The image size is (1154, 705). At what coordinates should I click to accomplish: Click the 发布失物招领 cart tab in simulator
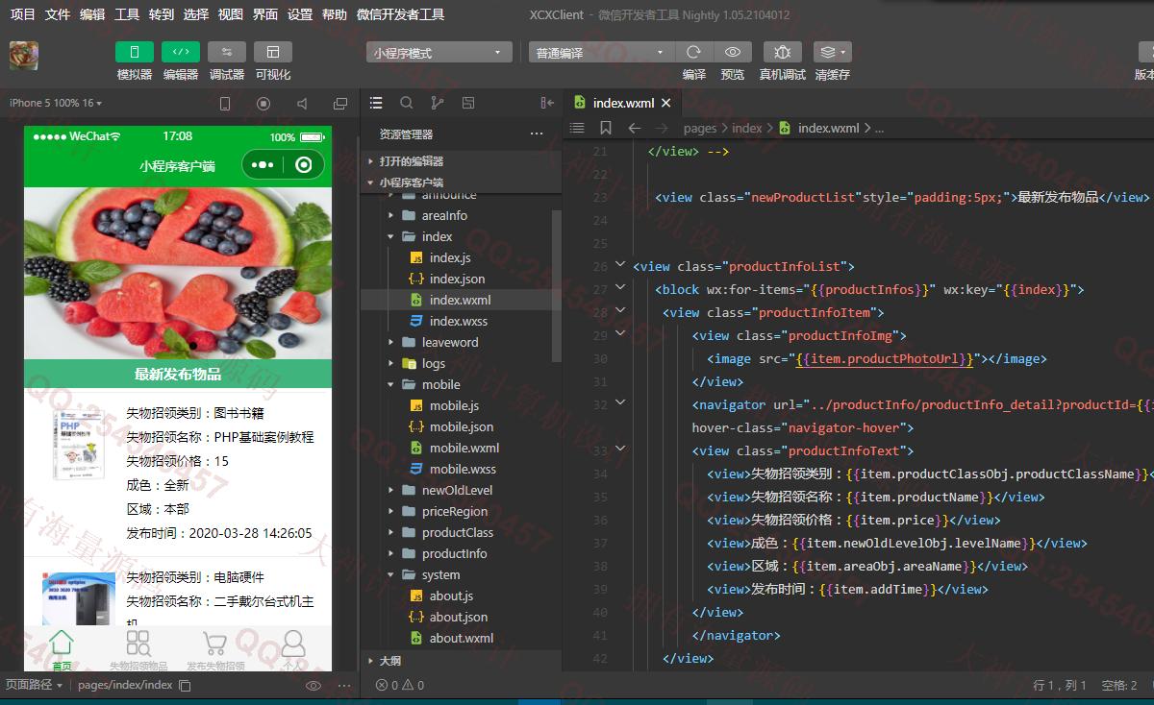(215, 649)
